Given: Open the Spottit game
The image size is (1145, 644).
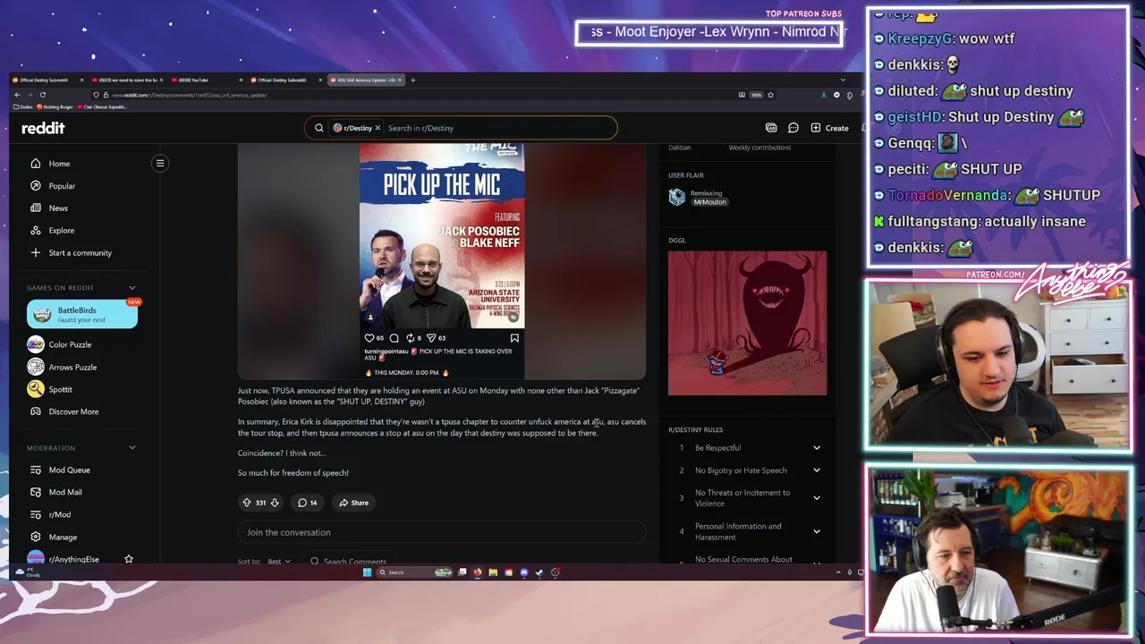Looking at the screenshot, I should (60, 389).
